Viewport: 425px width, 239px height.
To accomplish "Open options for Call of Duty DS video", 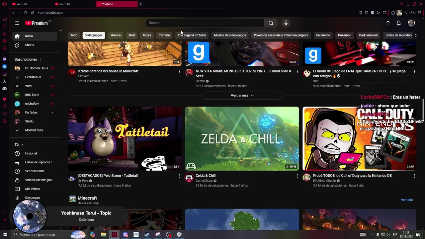I will (414, 176).
